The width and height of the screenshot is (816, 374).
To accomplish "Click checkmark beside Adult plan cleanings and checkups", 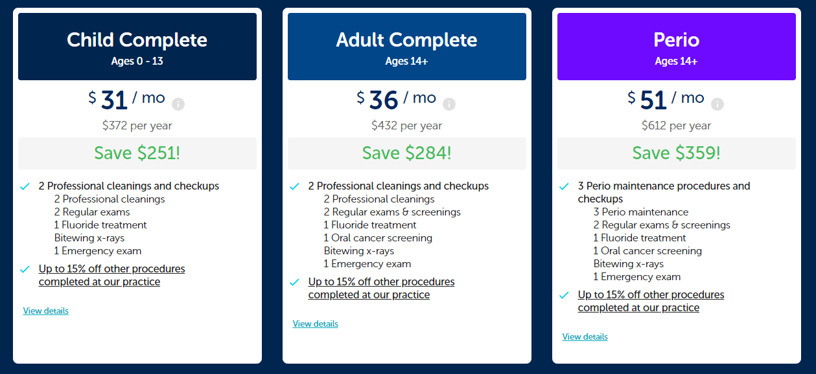I will point(294,186).
